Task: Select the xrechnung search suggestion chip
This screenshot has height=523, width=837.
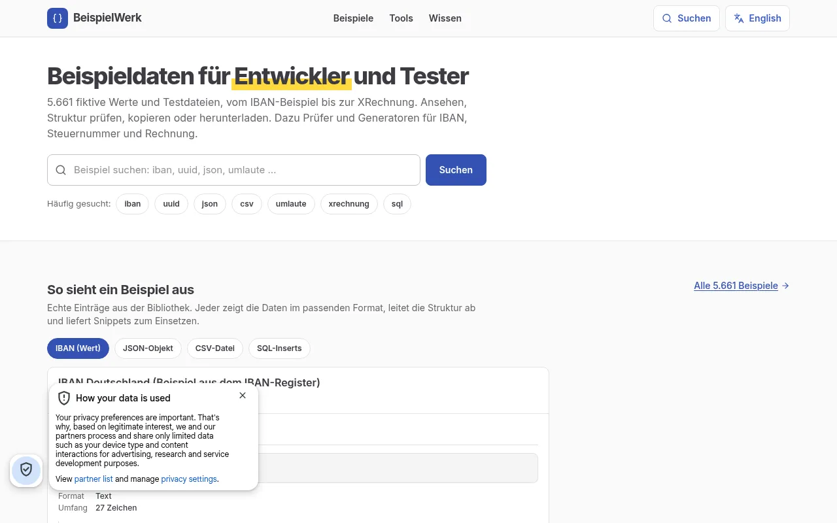Action: 349,204
